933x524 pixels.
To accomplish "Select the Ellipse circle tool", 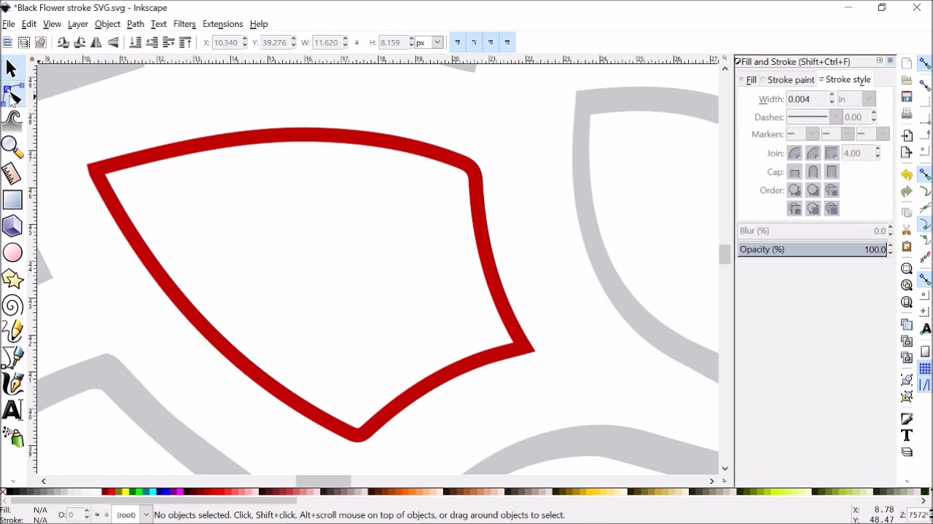I will pos(12,253).
